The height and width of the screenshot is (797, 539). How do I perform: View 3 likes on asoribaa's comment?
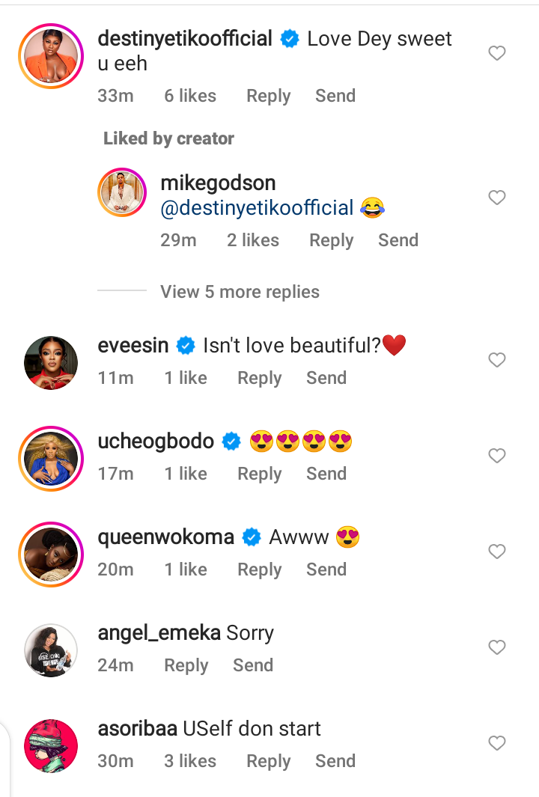click(190, 761)
